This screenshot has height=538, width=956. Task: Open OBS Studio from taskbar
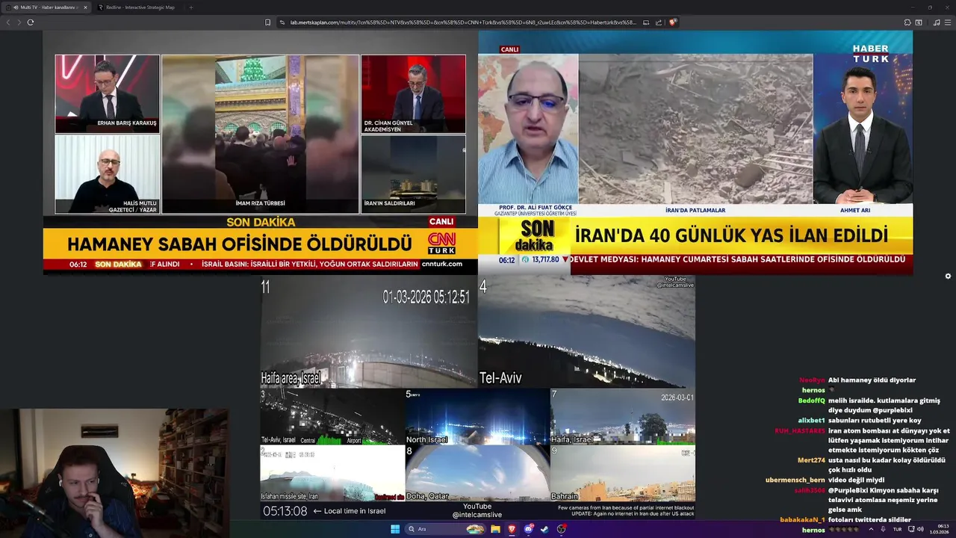pyautogui.click(x=562, y=529)
